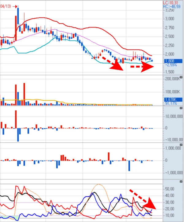Close the oscillator panel with the 50,00 axis
The height and width of the screenshot is (222, 184).
[181, 181]
